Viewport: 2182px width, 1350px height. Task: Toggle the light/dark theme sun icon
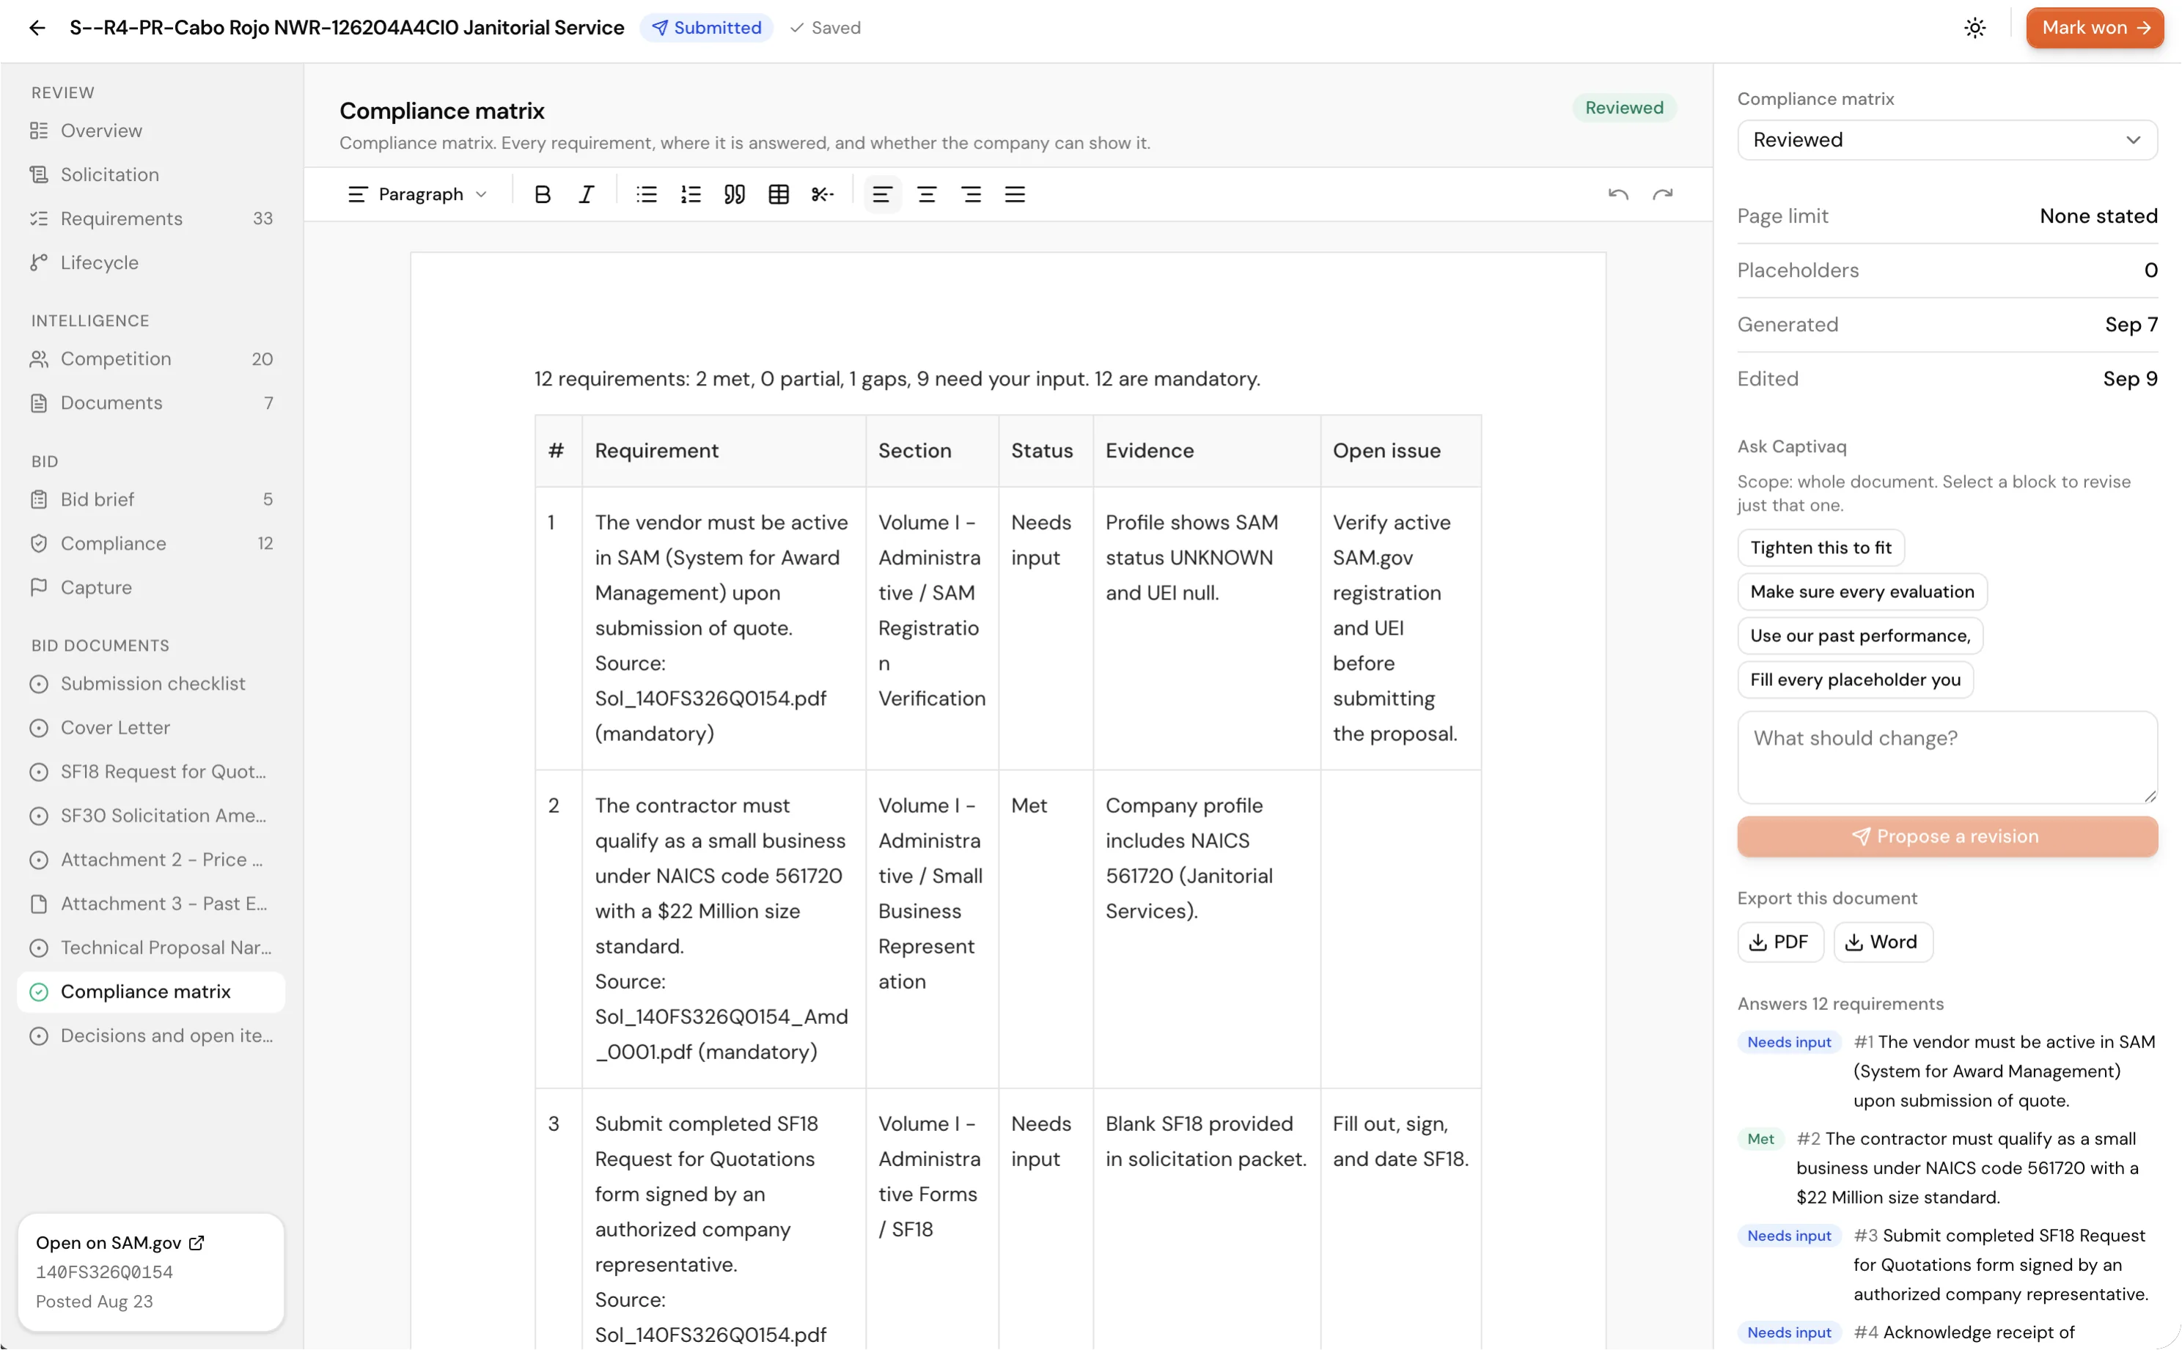(x=1974, y=28)
